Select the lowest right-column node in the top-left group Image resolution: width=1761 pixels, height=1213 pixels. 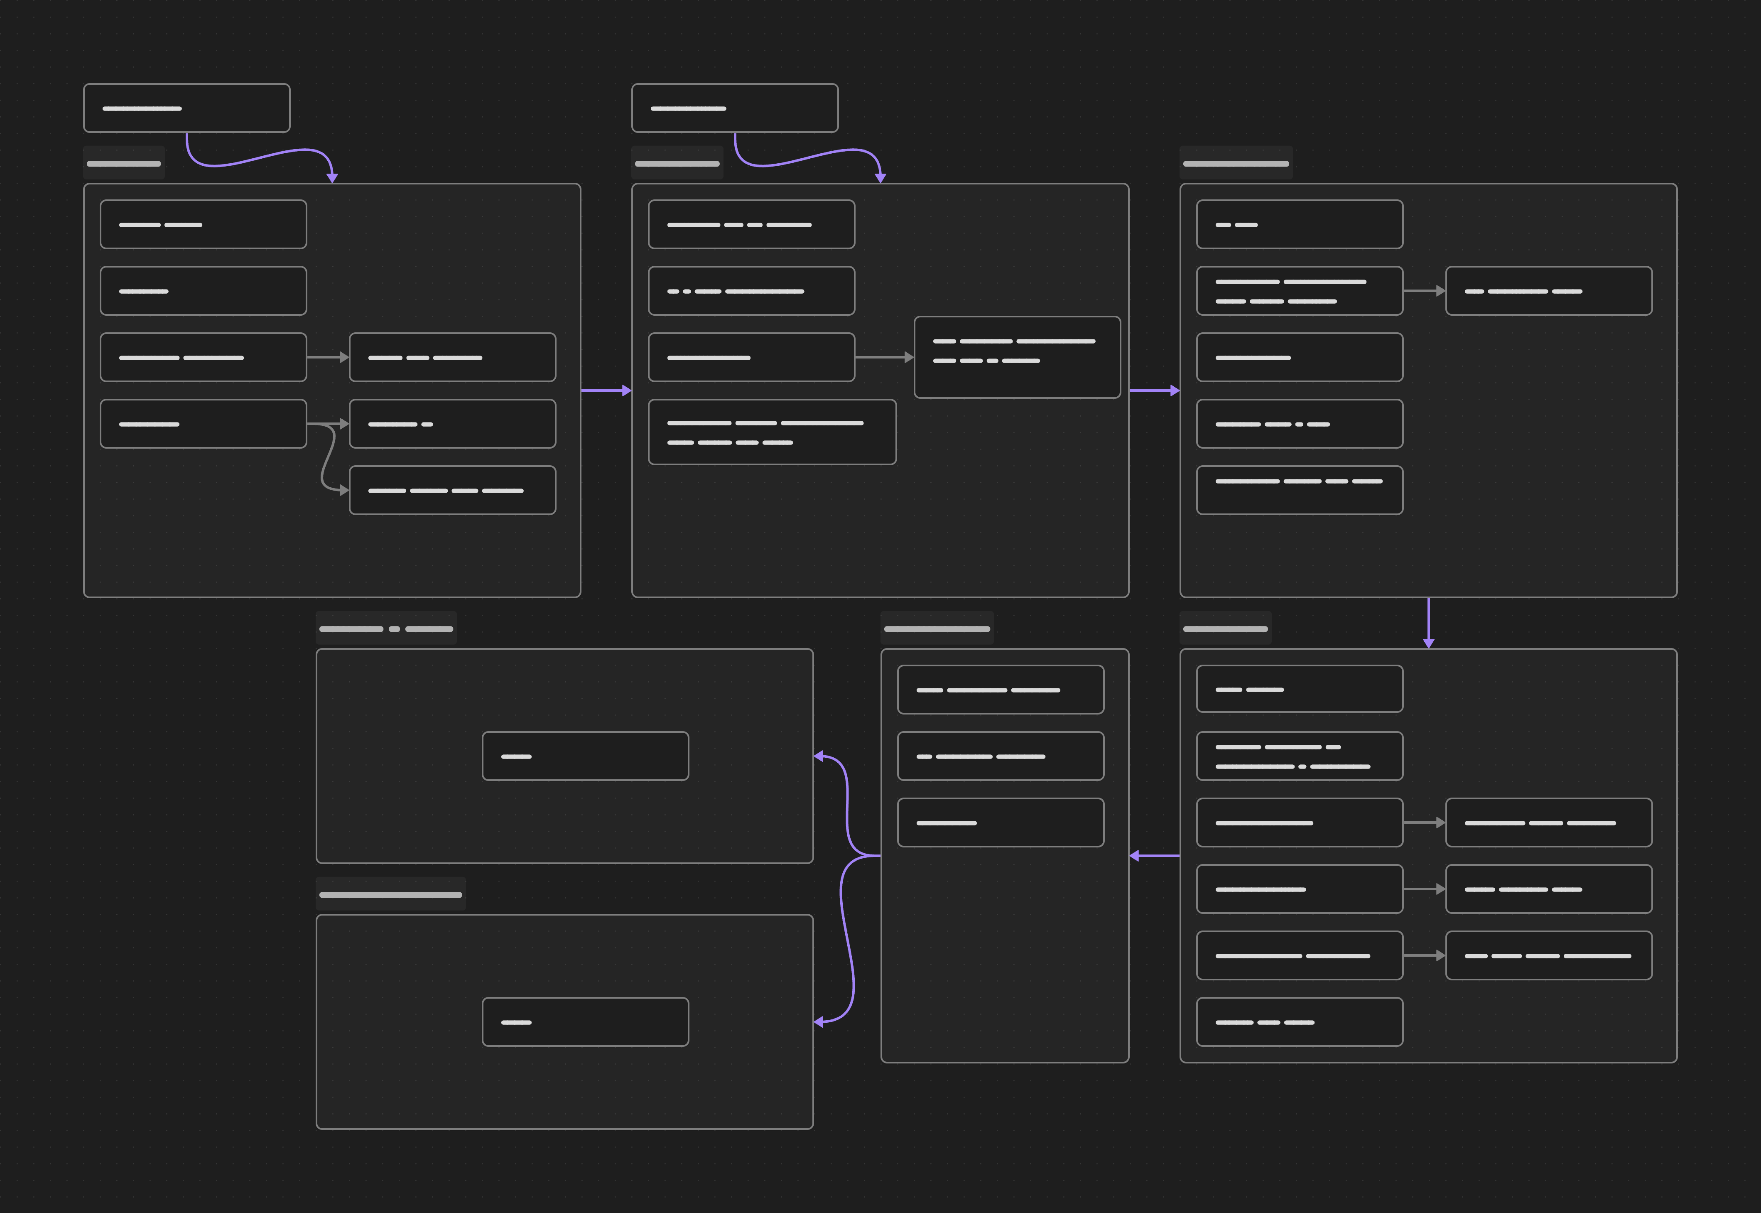[452, 490]
